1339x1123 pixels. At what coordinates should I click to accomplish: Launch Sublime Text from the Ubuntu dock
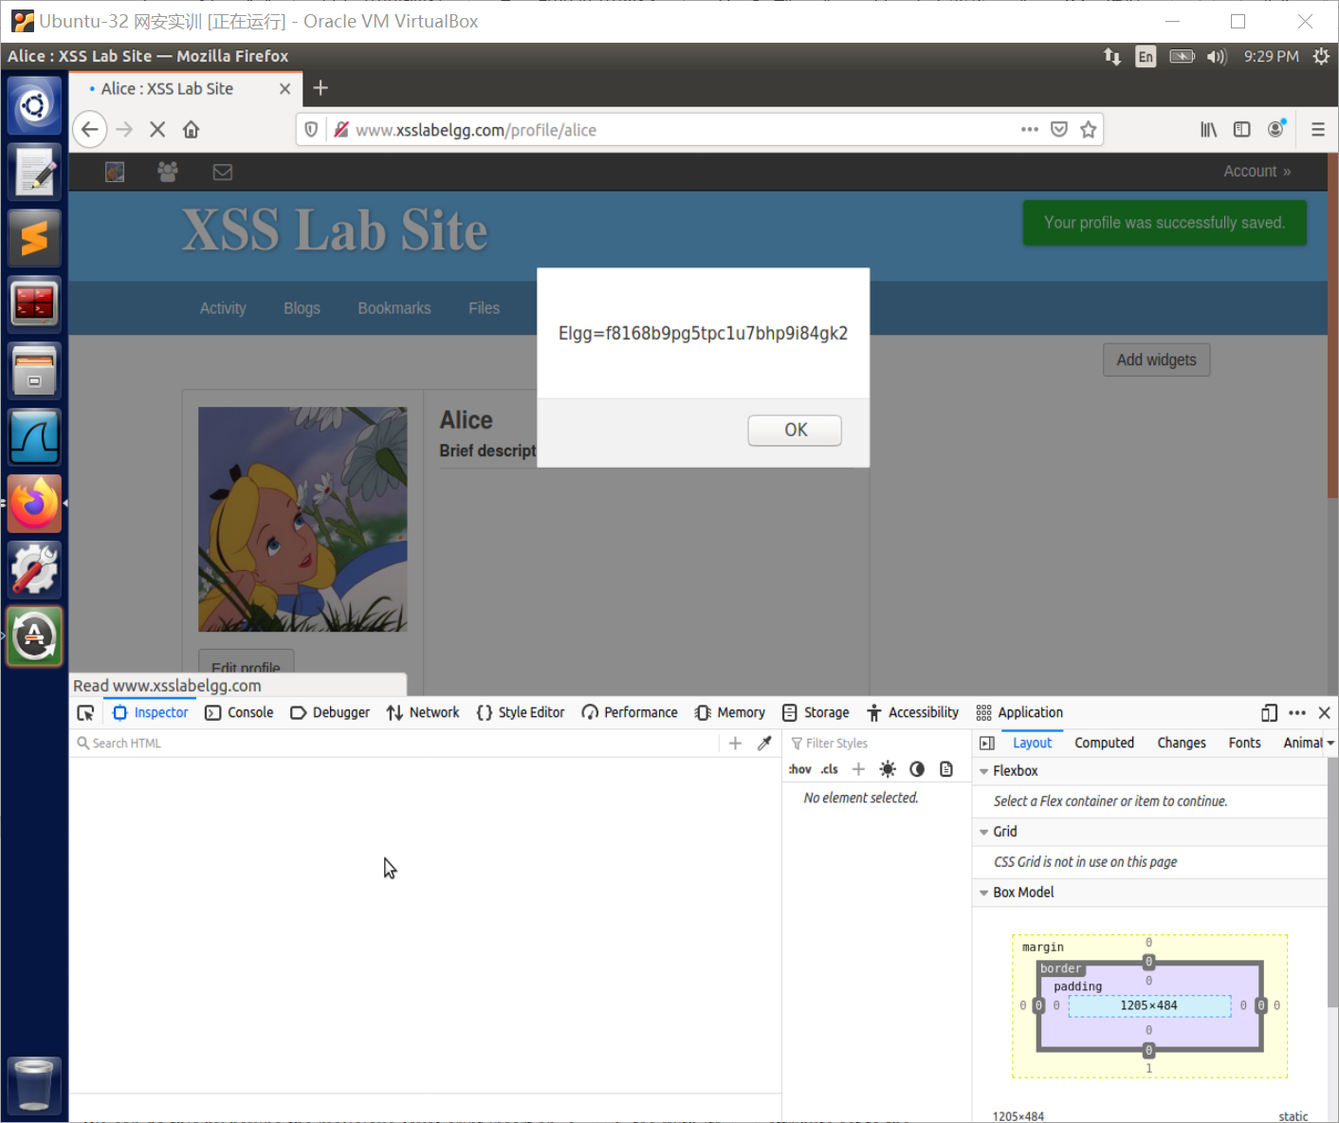(x=34, y=238)
